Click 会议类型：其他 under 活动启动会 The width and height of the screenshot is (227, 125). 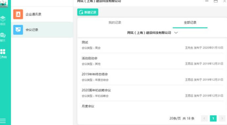pyautogui.click(x=91, y=64)
